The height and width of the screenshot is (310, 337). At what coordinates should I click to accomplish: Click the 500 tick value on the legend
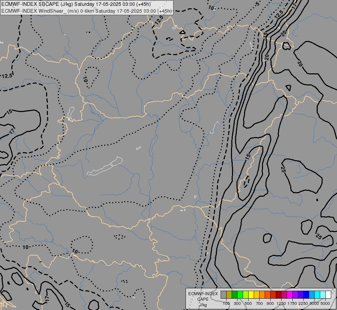pos(248,303)
